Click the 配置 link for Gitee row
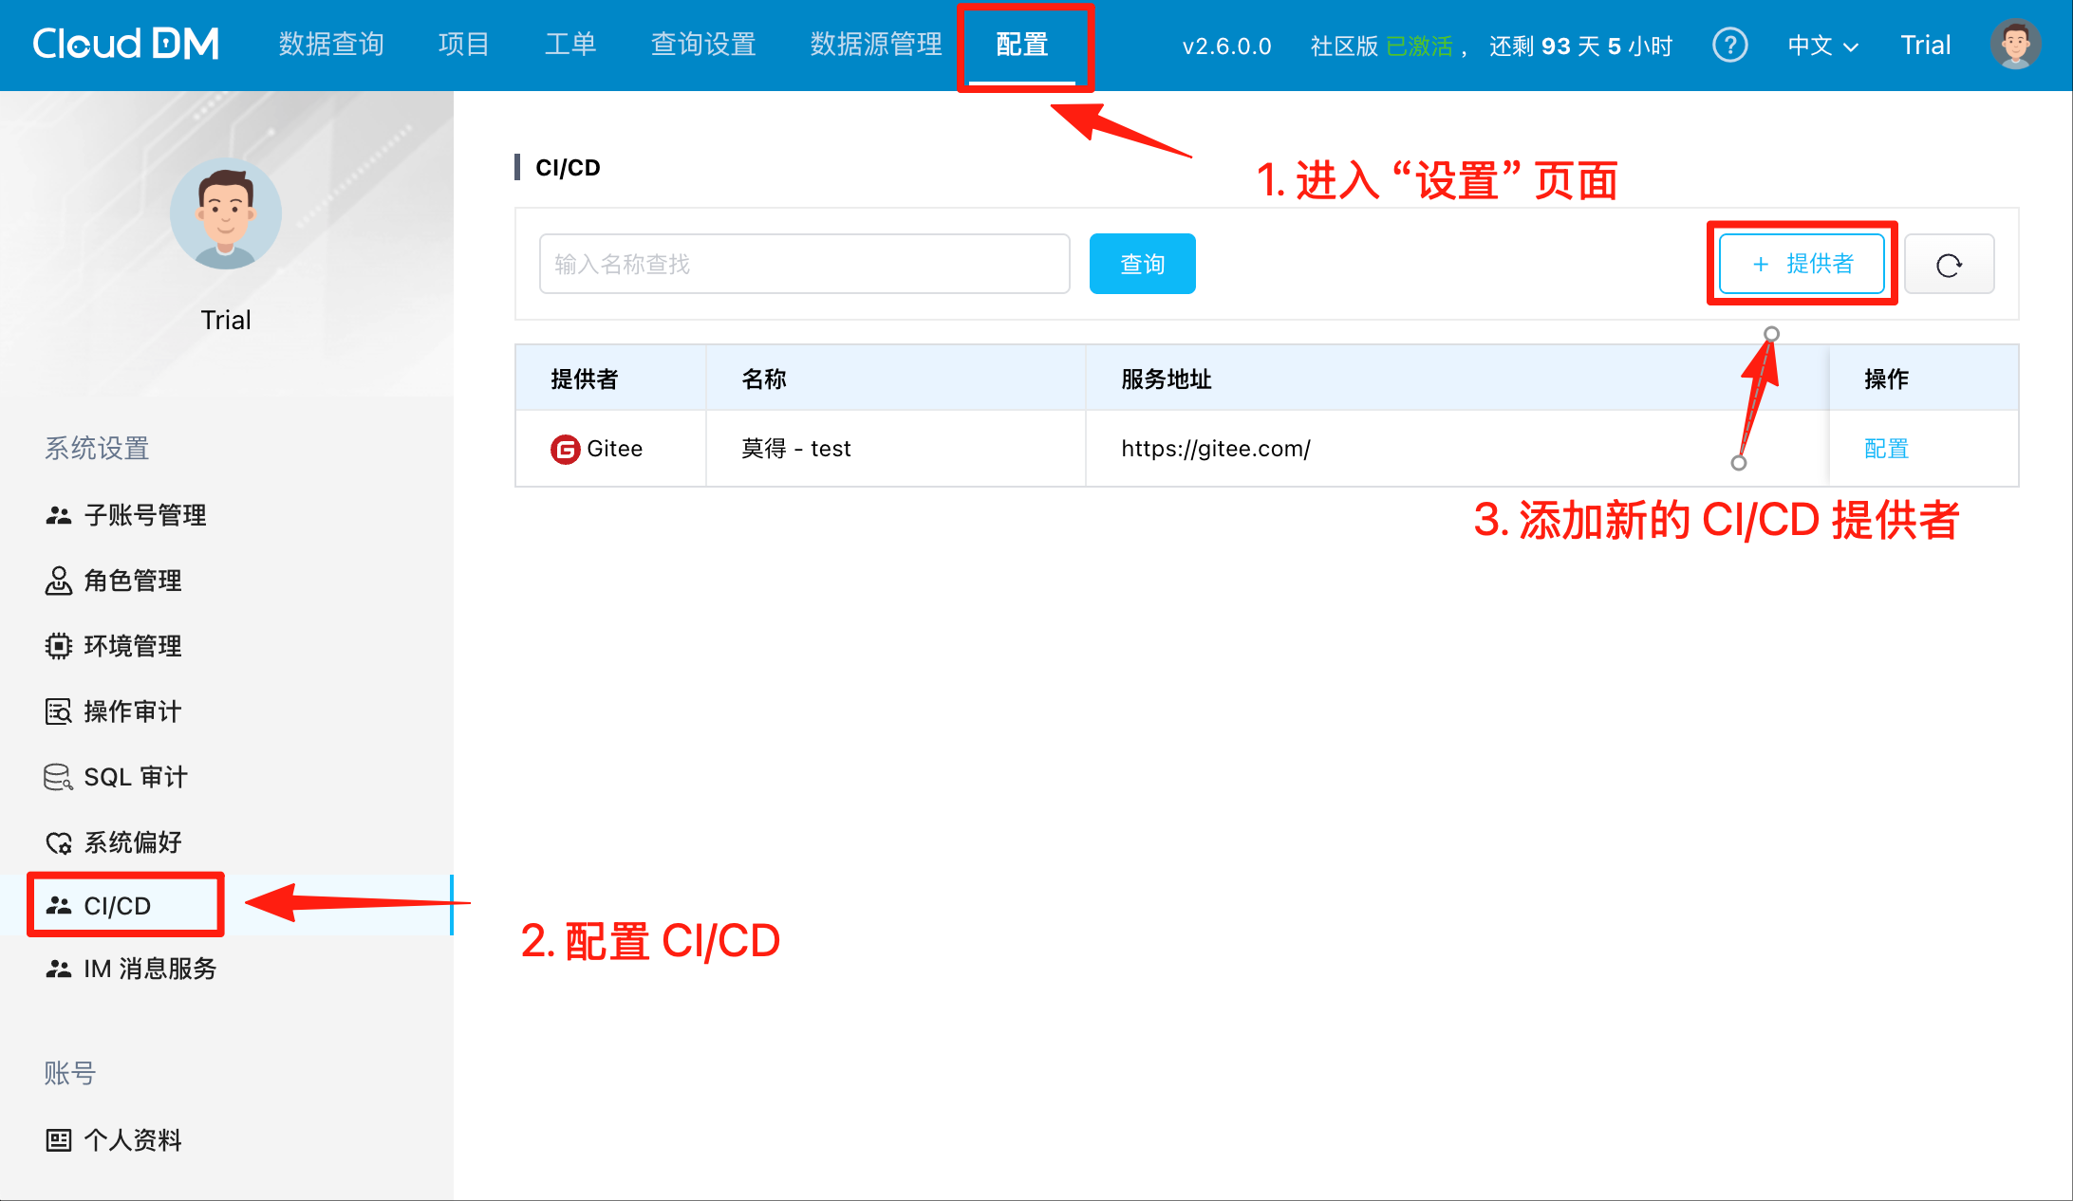The image size is (2073, 1201). point(1886,449)
